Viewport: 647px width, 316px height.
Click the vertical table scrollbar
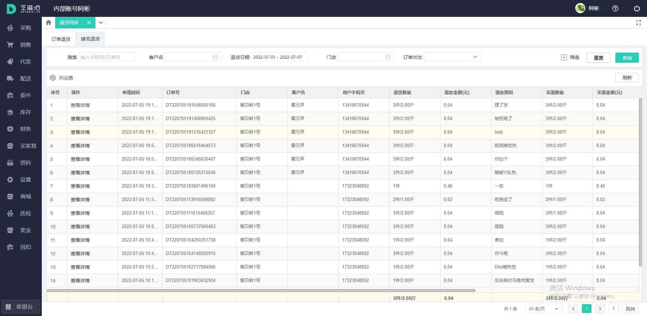(x=640, y=182)
